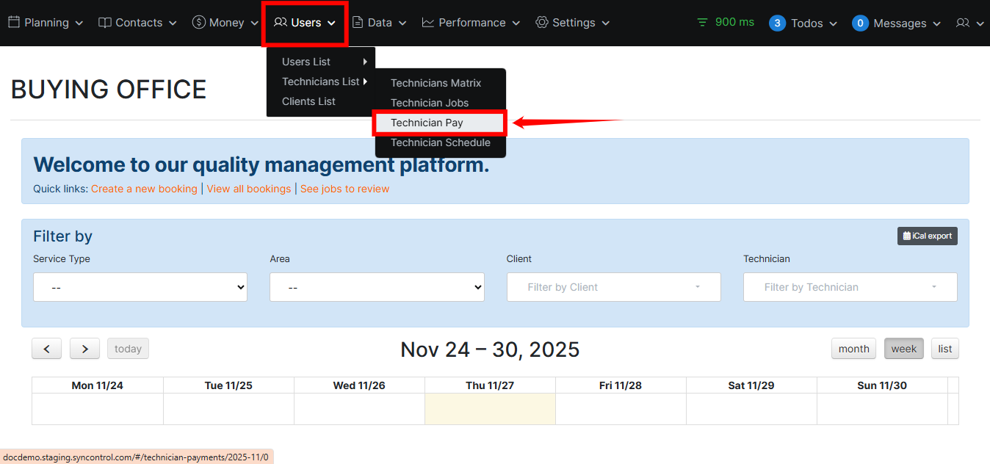
Task: Click the Create a new booking link
Action: point(144,189)
